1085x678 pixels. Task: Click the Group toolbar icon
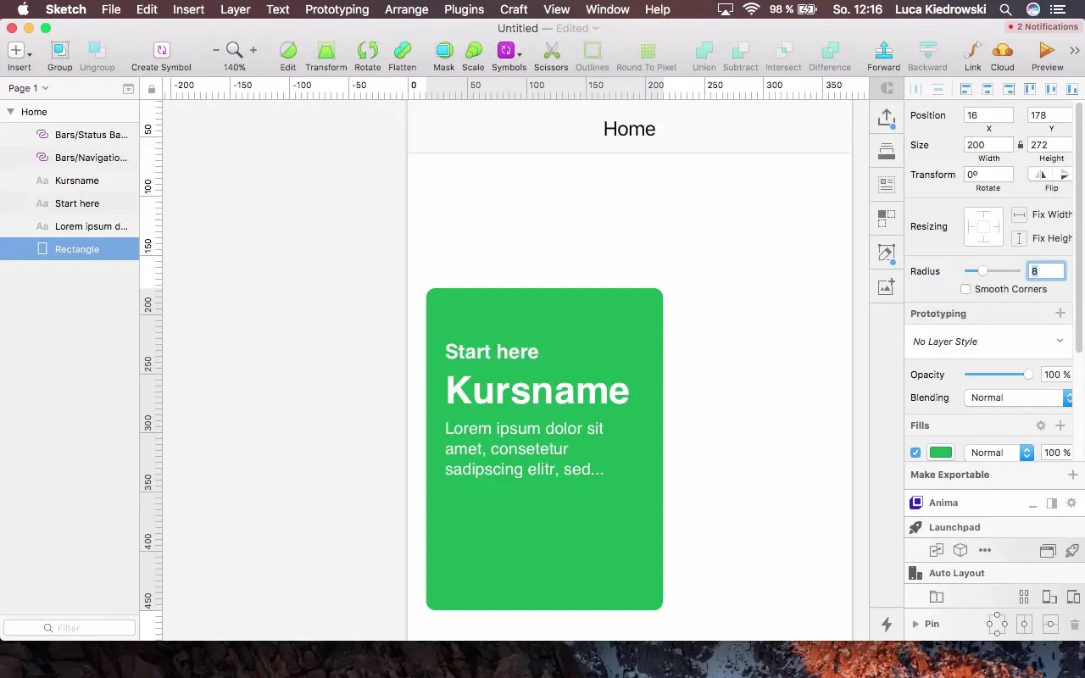click(x=59, y=50)
